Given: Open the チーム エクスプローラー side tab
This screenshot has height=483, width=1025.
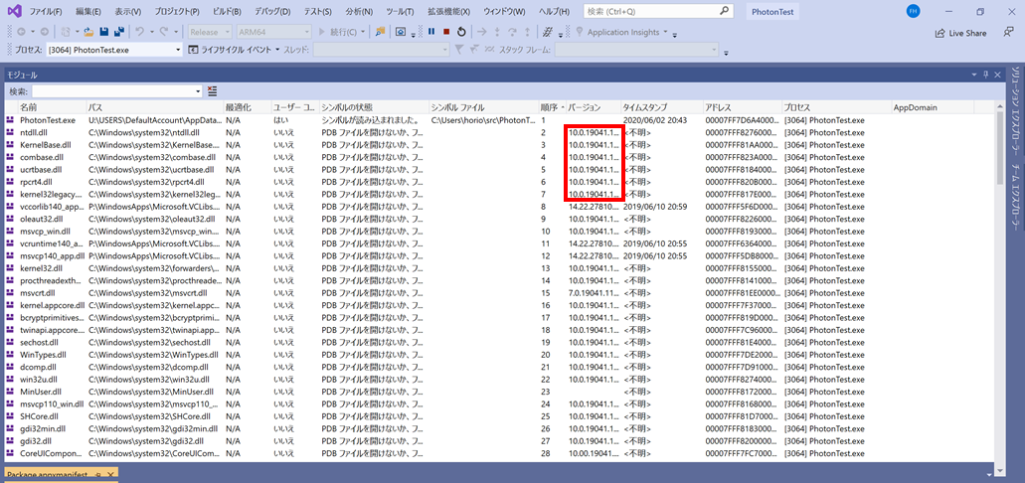Looking at the screenshot, I should (x=1015, y=196).
